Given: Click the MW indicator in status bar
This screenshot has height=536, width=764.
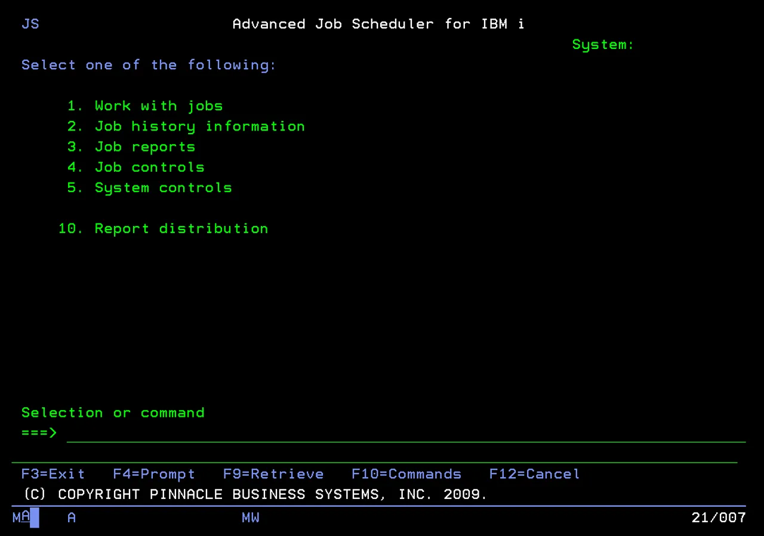Looking at the screenshot, I should [x=250, y=518].
